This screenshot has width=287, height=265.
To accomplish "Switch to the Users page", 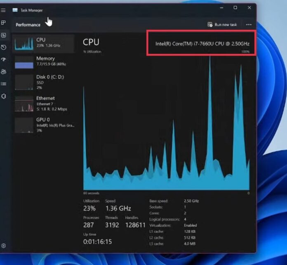I will [x=3, y=71].
